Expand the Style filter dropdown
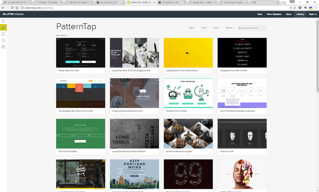The image size is (319, 192). point(192,28)
